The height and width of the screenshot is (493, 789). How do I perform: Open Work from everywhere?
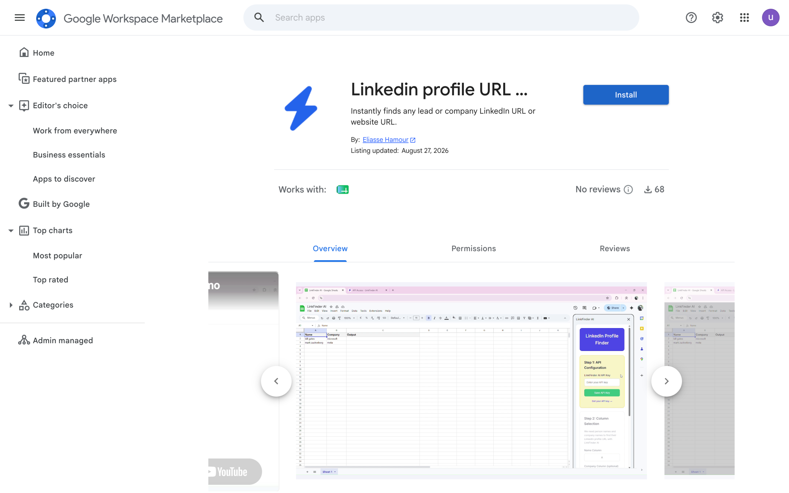click(x=75, y=131)
